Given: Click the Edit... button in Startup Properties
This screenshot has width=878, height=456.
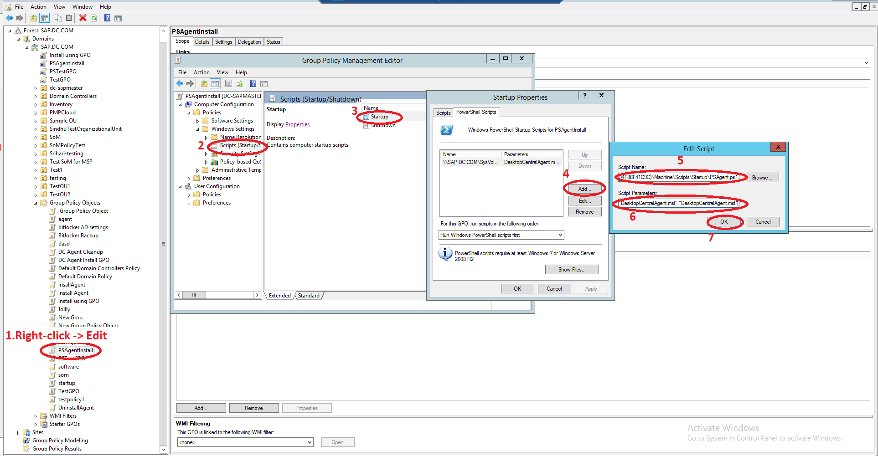Looking at the screenshot, I should point(585,201).
